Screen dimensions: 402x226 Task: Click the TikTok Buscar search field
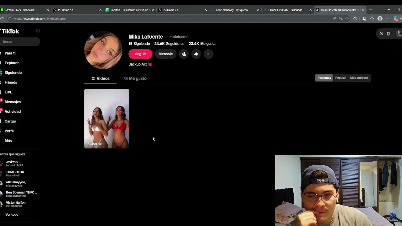[19, 42]
